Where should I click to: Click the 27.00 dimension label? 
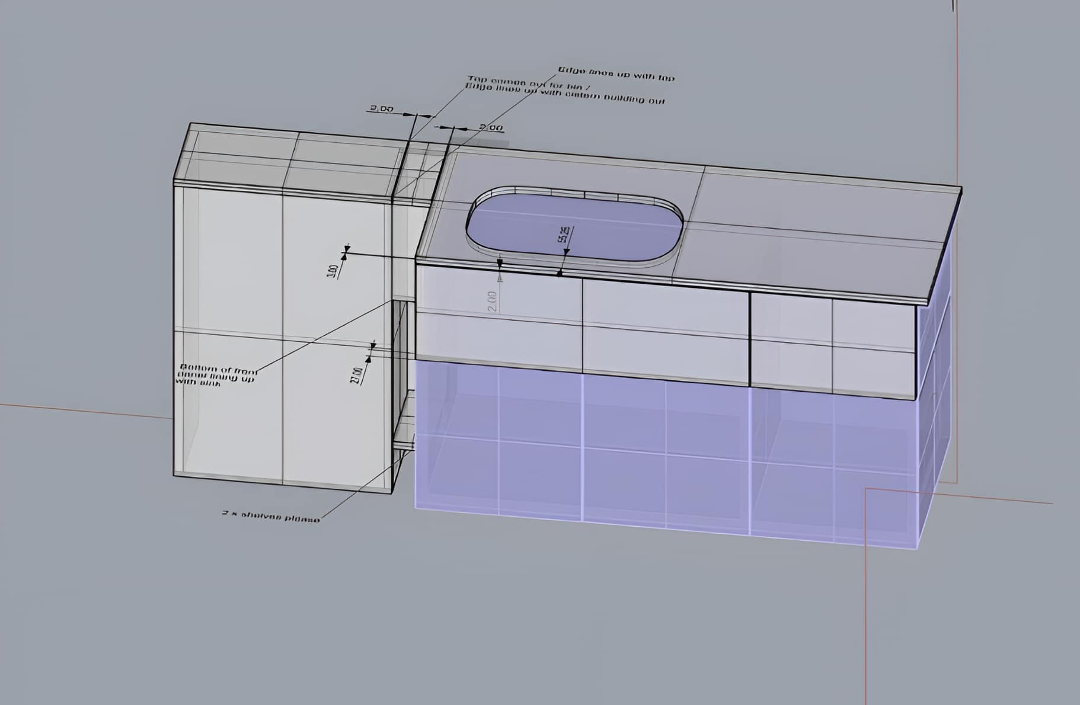(x=357, y=374)
